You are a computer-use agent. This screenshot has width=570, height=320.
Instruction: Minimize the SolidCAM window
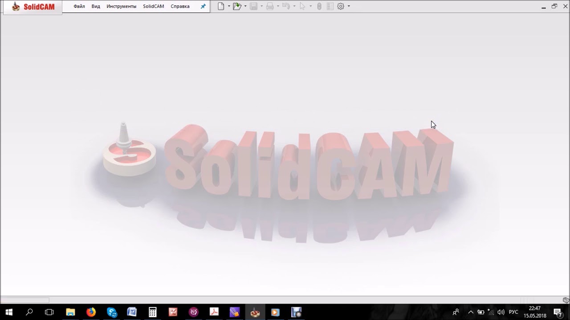(x=544, y=6)
